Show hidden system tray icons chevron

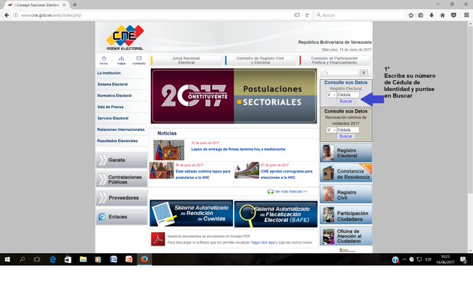[x=404, y=259]
